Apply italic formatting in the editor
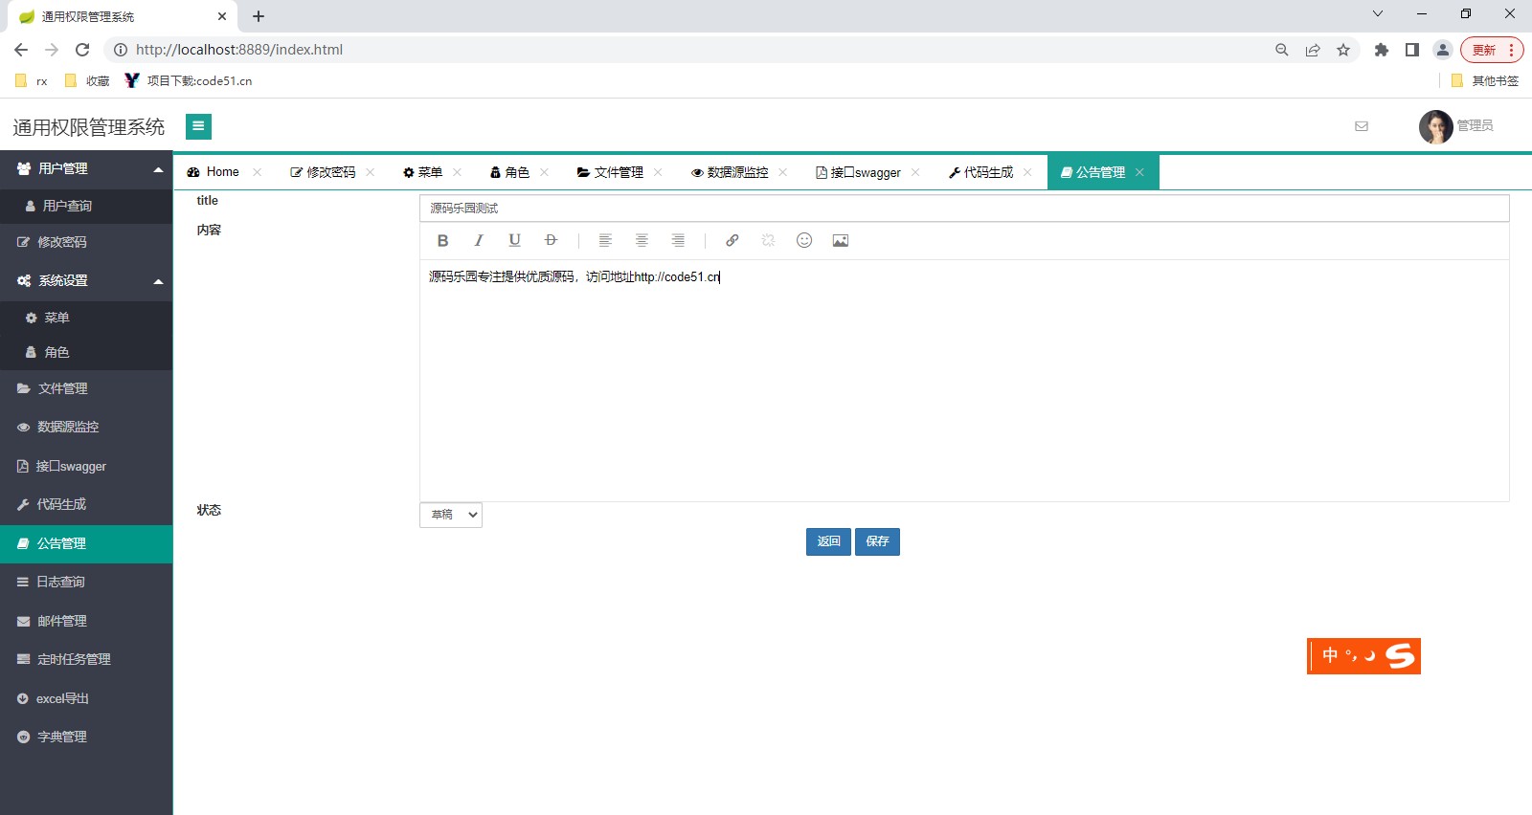Image resolution: width=1532 pixels, height=815 pixels. tap(479, 241)
